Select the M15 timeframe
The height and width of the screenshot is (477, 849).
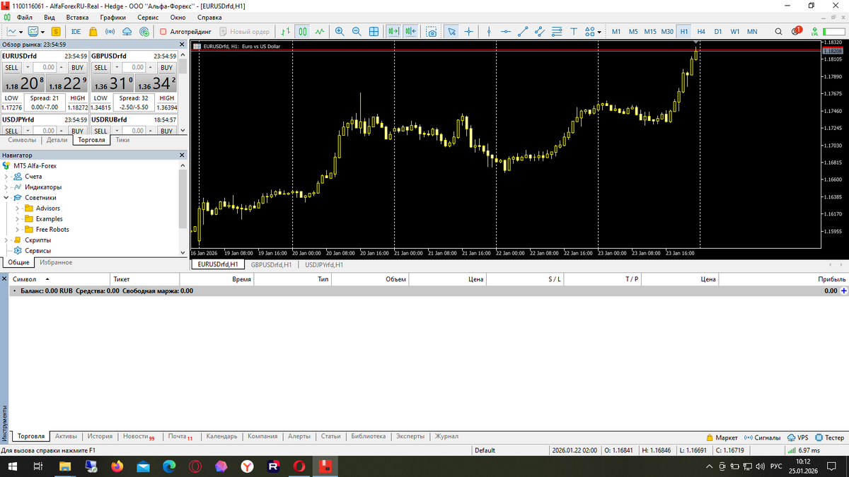click(650, 32)
